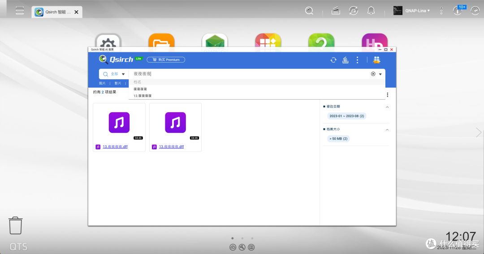Switch to the Qsirch taskbar tab
This screenshot has width=484, height=254.
point(57,12)
